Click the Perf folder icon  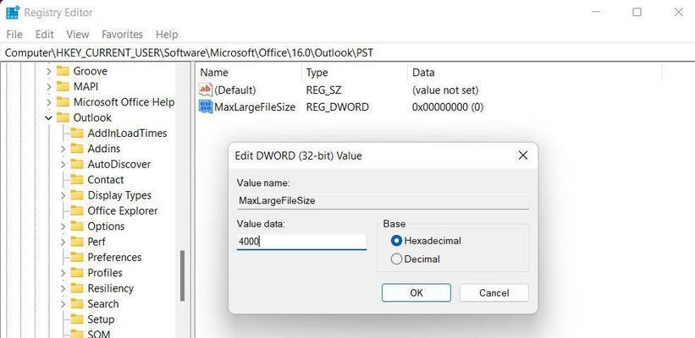tap(77, 242)
